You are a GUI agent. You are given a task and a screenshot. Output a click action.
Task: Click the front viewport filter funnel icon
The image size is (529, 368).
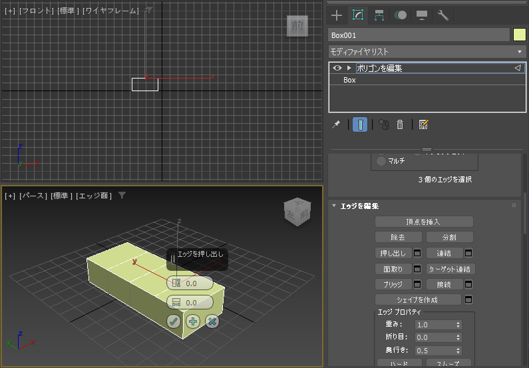tap(148, 11)
